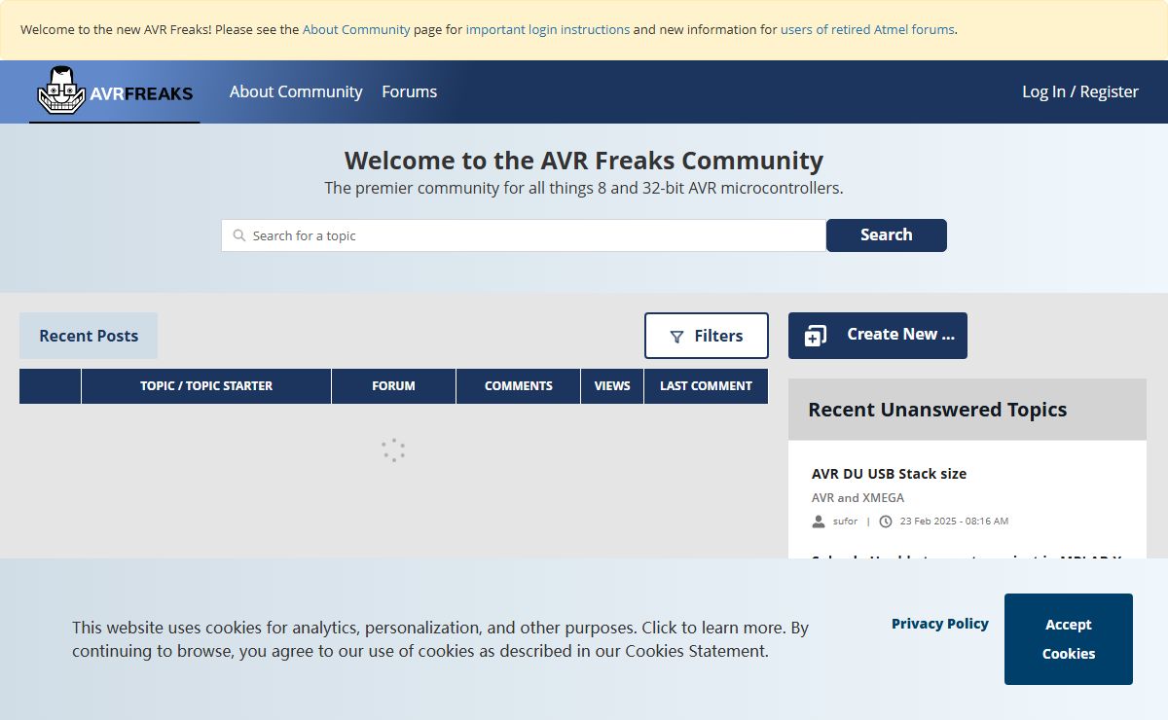This screenshot has height=720, width=1168.
Task: Click the Topic / Topic Starter column header
Action: tap(206, 386)
